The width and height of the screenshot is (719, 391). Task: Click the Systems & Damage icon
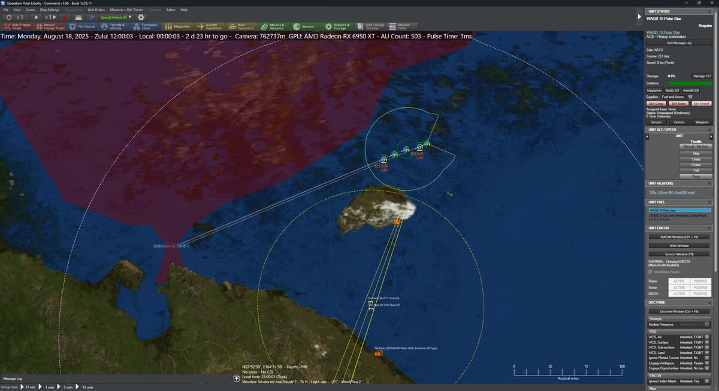pyautogui.click(x=328, y=26)
